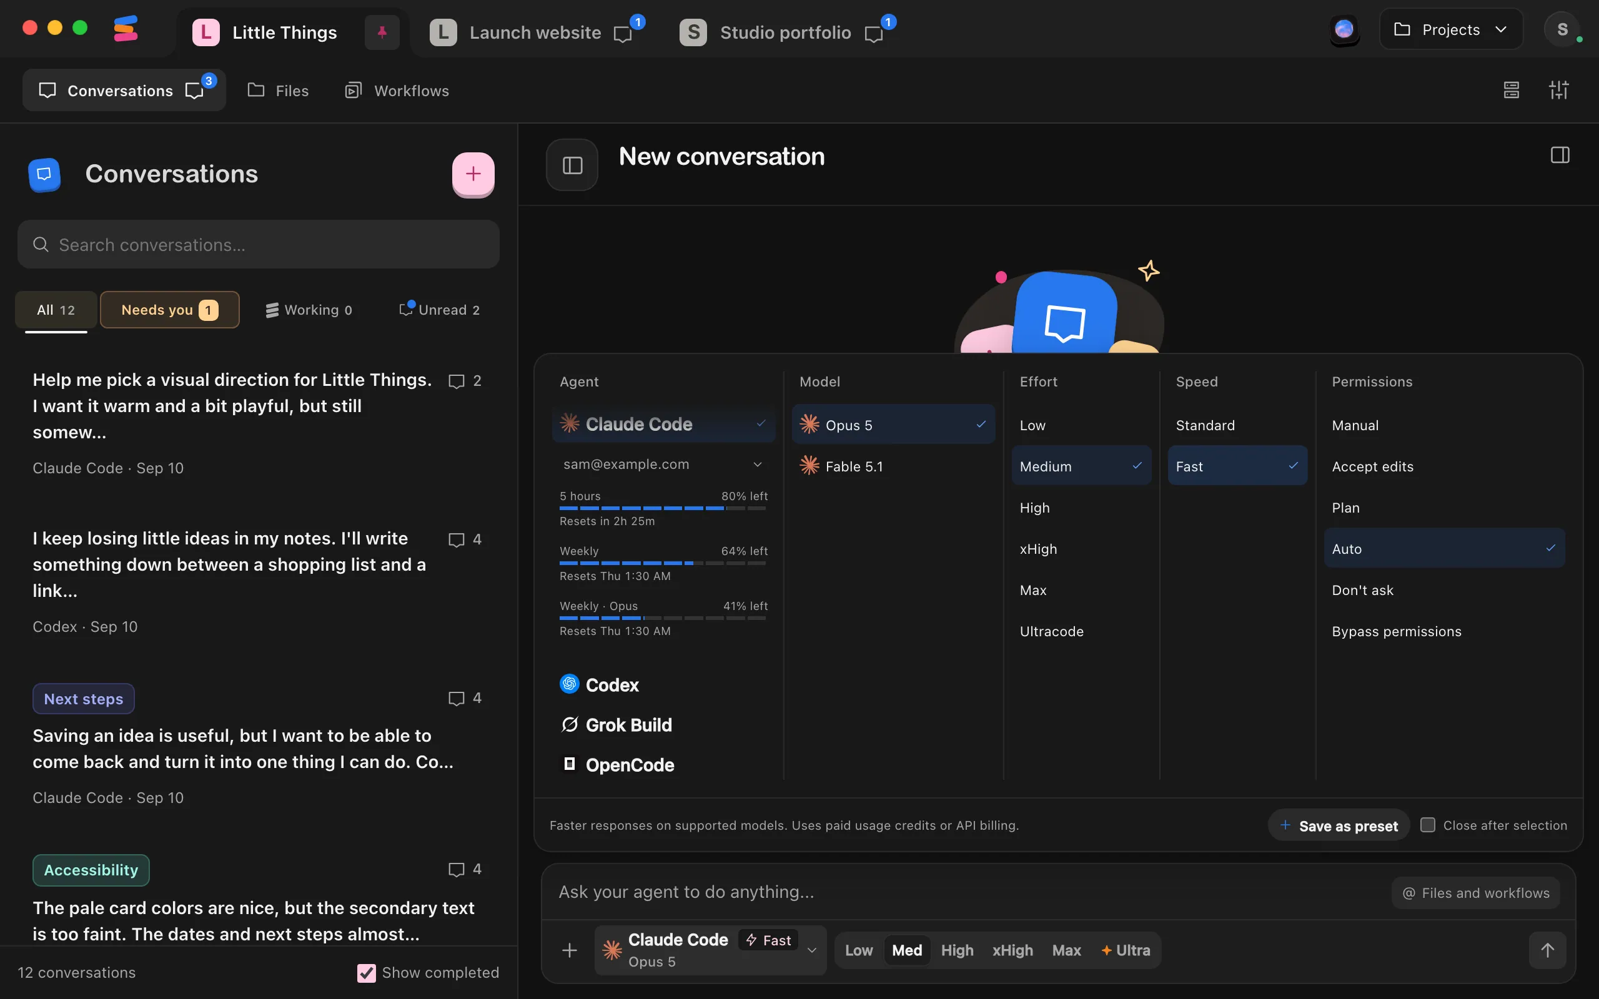Image resolution: width=1599 pixels, height=999 pixels.
Task: Open the stacked list view icon
Action: [x=1511, y=90]
